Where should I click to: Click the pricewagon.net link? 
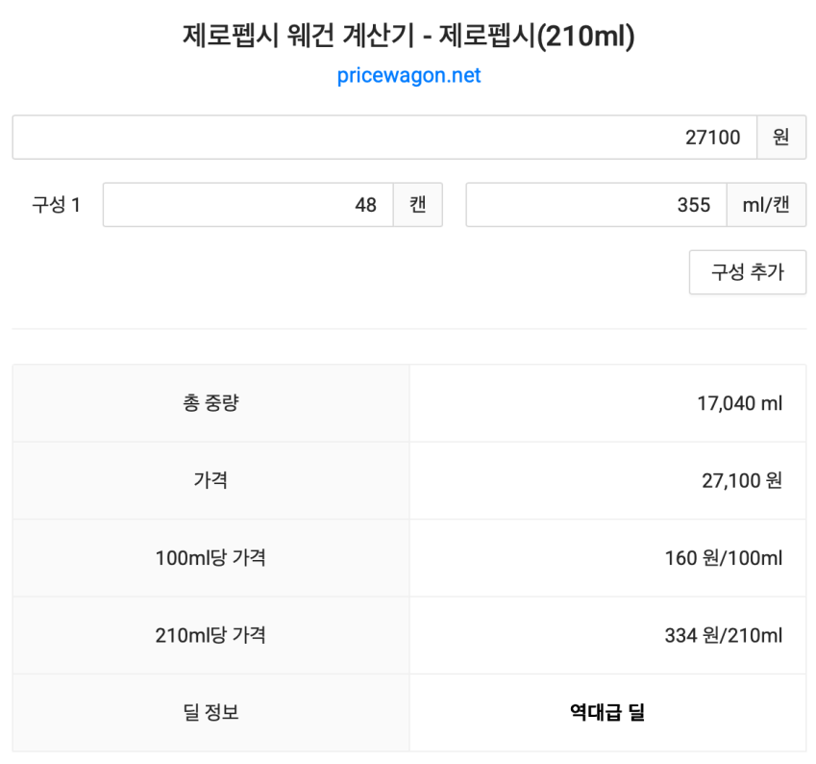tap(408, 76)
